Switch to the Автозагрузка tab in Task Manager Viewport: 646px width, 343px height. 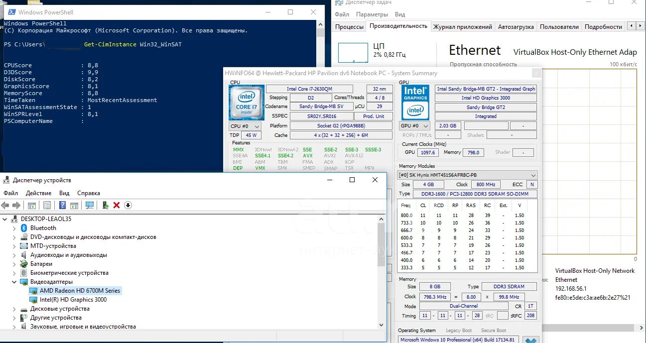tap(516, 27)
